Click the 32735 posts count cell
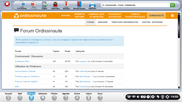This screenshot has width=182, height=102. (67, 61)
